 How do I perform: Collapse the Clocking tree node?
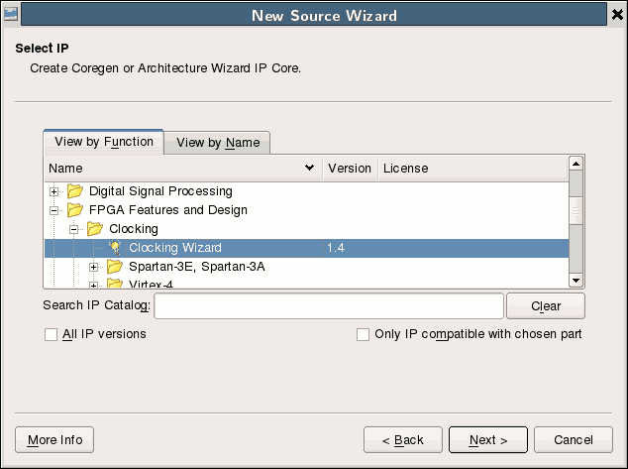[75, 229]
